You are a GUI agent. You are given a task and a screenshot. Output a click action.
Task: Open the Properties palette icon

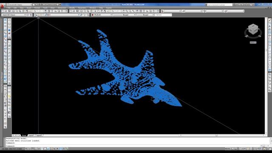[x=137, y=11]
